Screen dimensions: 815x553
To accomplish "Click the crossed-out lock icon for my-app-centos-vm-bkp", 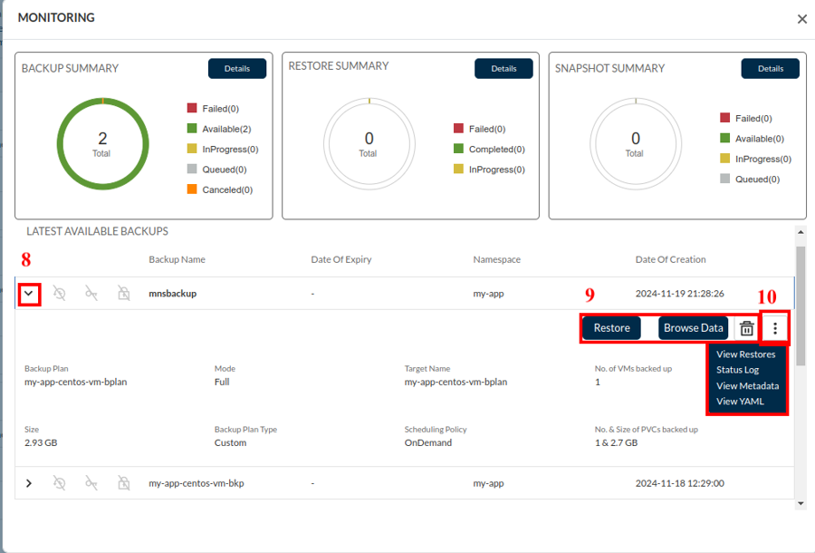I will [x=123, y=483].
